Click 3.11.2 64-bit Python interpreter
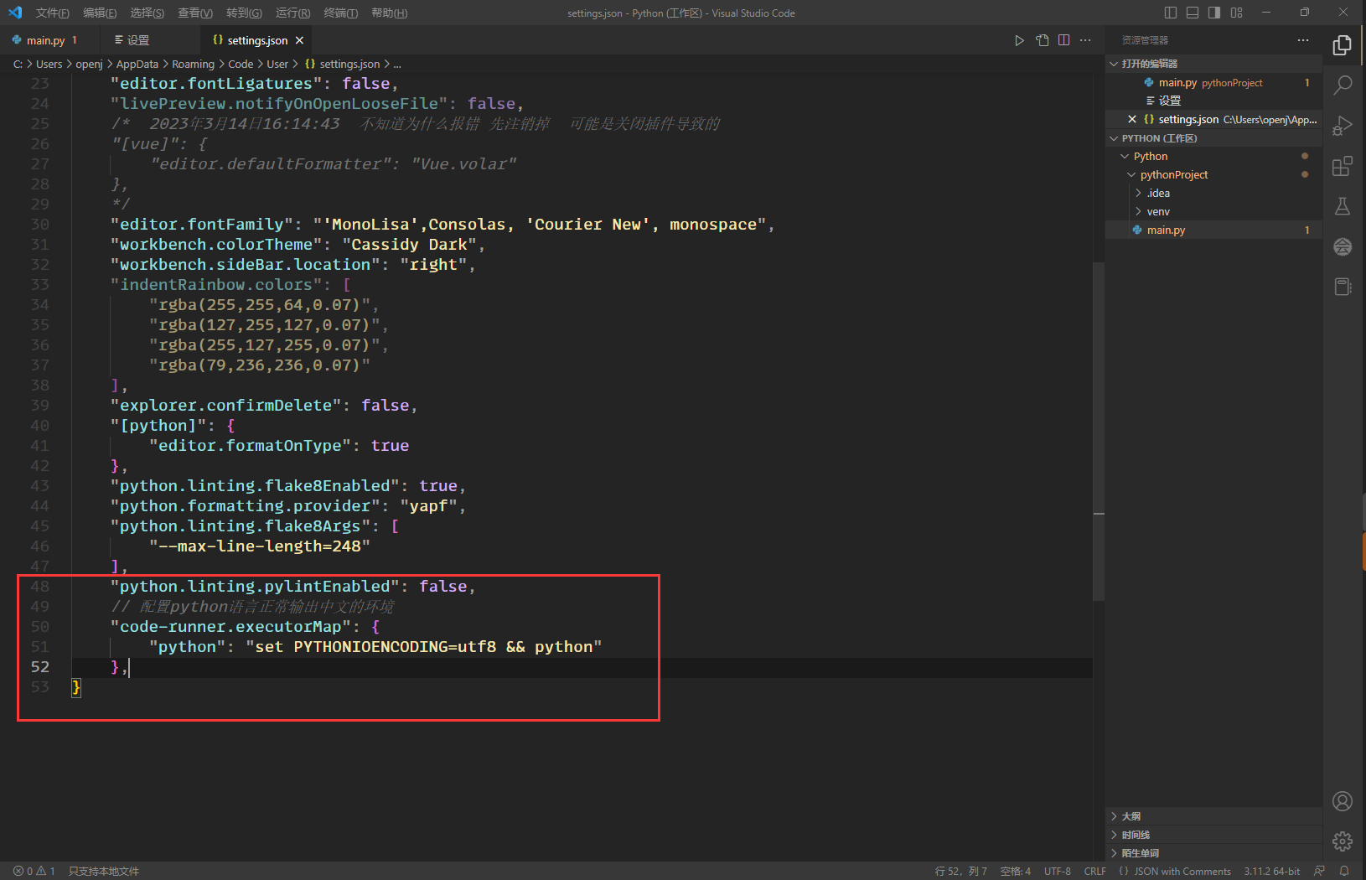This screenshot has width=1366, height=880. click(x=1272, y=871)
